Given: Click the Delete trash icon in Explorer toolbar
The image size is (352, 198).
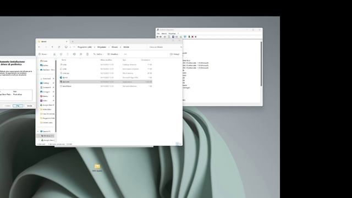Looking at the screenshot, I should [87, 54].
